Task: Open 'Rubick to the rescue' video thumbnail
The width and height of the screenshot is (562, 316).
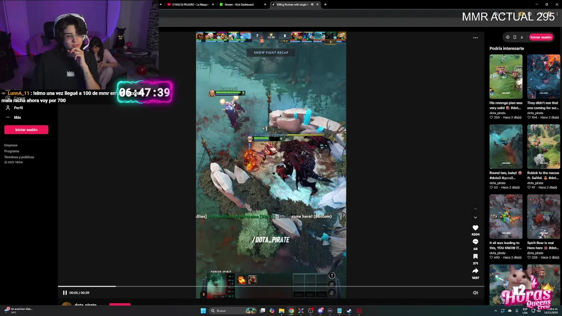Action: [544, 147]
